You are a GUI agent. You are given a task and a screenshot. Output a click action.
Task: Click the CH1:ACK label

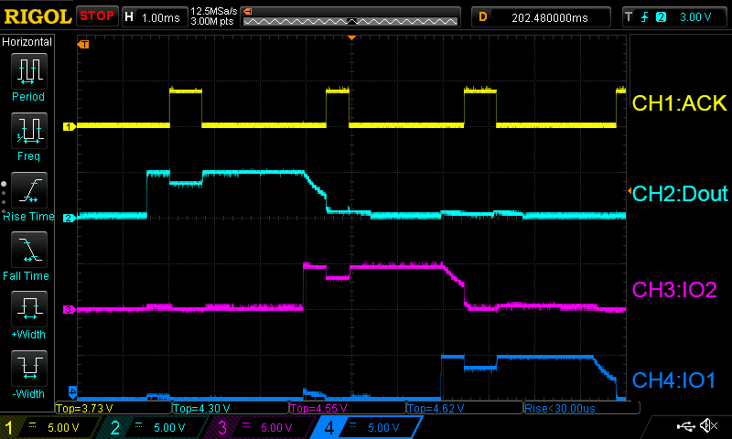[679, 103]
